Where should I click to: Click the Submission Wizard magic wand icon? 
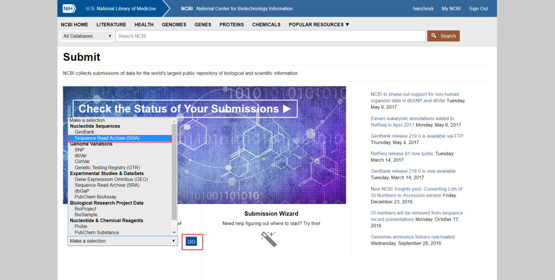[x=268, y=239]
